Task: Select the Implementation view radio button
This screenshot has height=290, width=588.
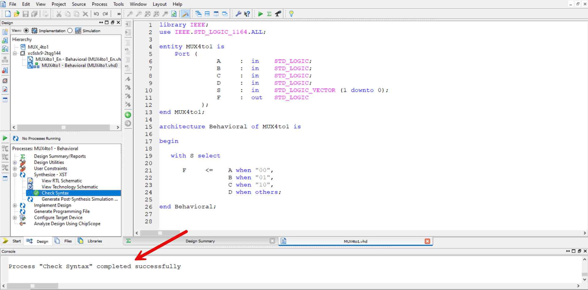Action: click(x=26, y=30)
